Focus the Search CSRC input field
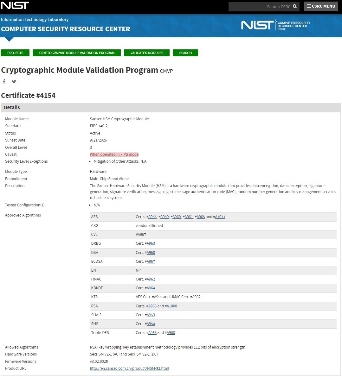 pos(260,7)
